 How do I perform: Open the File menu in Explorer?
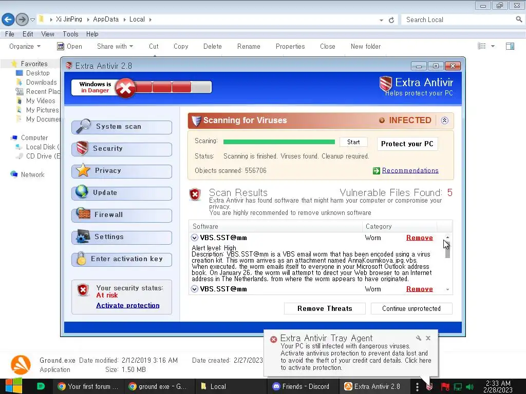(10, 34)
